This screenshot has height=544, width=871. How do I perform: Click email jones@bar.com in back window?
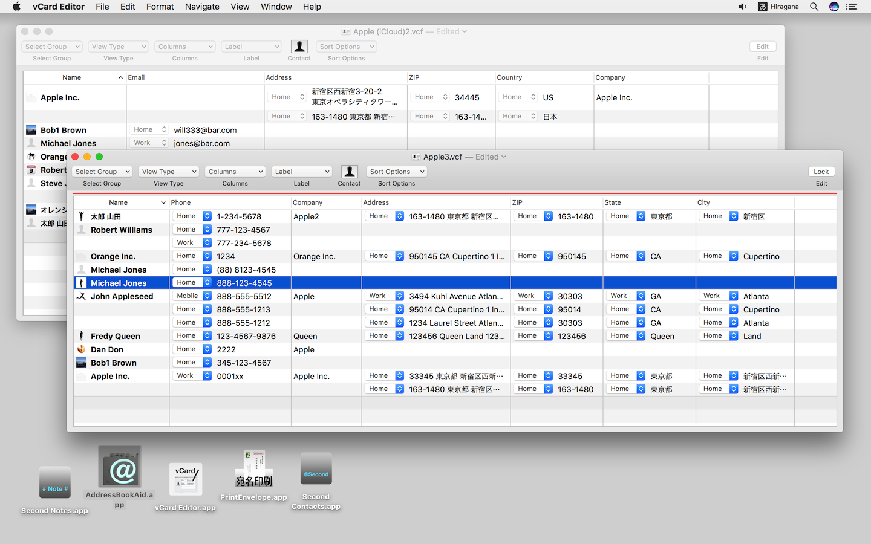(x=201, y=143)
